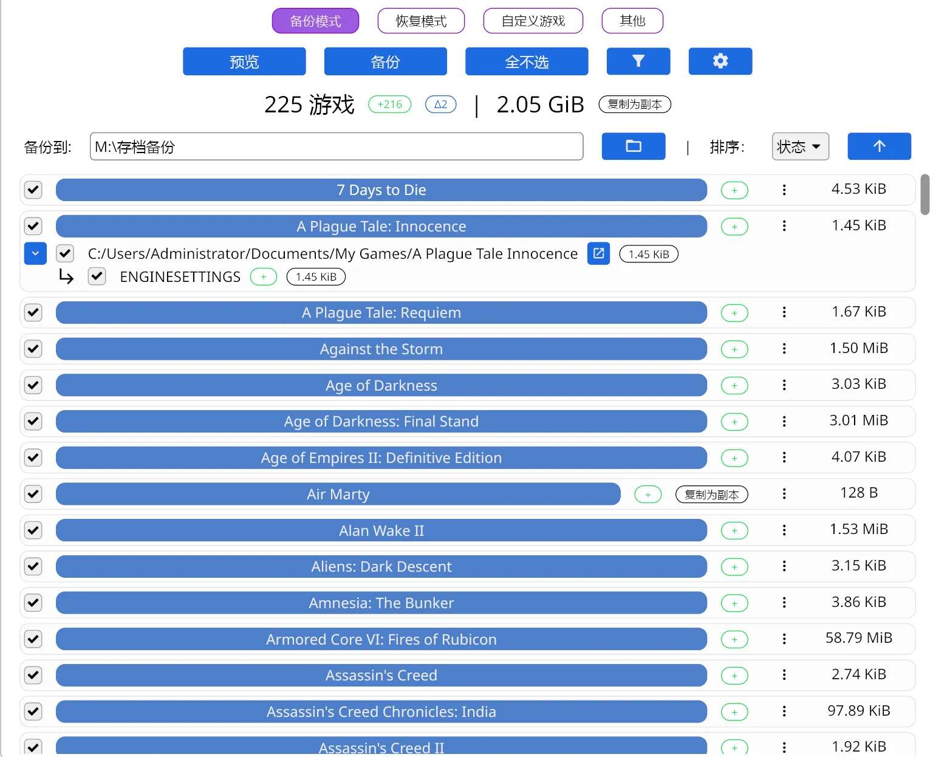Deselect Armored Core VI: Fires of Rubicon checkbox
933x757 pixels.
[x=33, y=639]
